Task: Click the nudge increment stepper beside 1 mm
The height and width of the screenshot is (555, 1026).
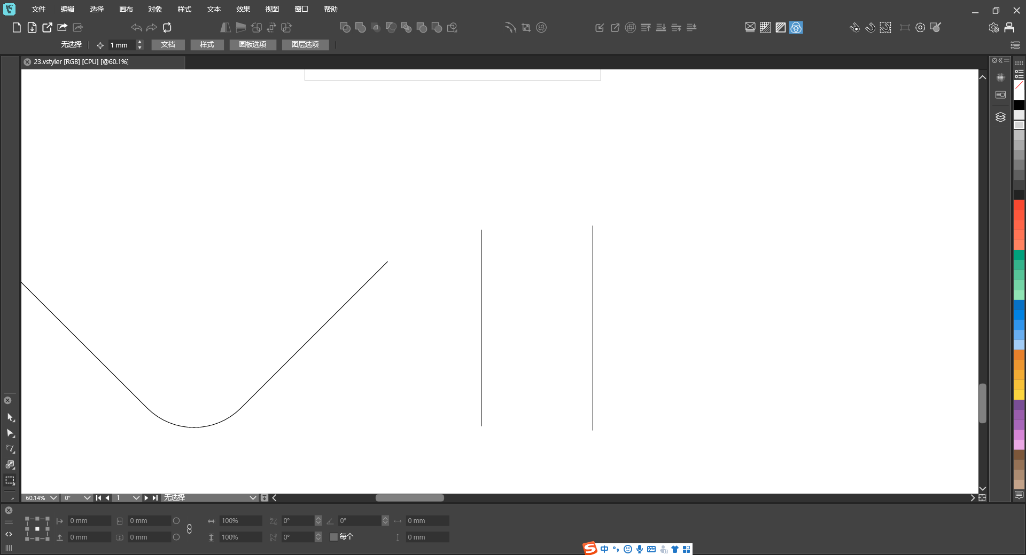Action: click(x=139, y=45)
